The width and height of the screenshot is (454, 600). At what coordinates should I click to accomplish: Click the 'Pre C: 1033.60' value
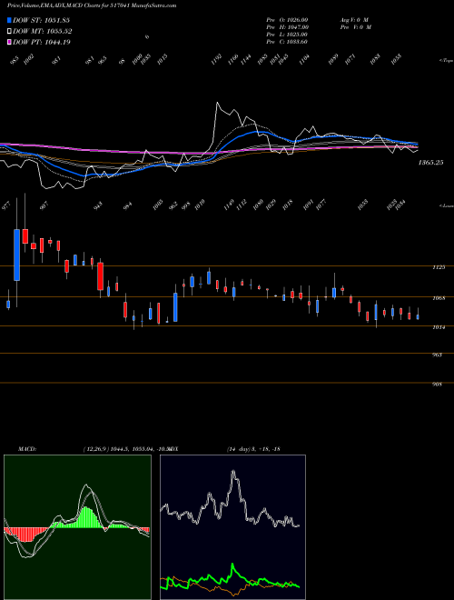[x=287, y=42]
